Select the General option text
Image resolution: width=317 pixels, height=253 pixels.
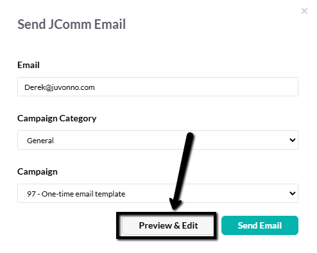[x=40, y=141]
